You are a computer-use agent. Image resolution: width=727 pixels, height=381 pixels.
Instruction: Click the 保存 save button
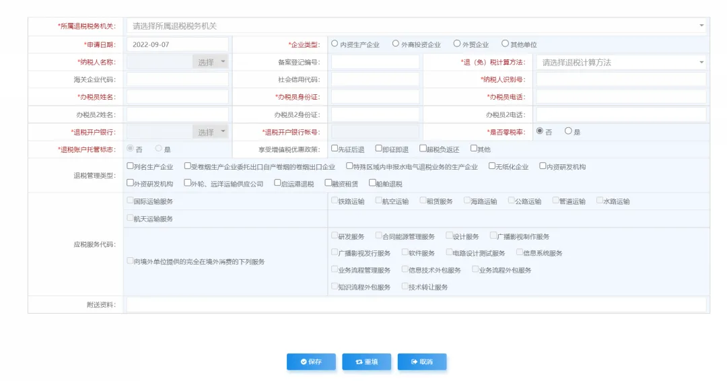click(311, 361)
